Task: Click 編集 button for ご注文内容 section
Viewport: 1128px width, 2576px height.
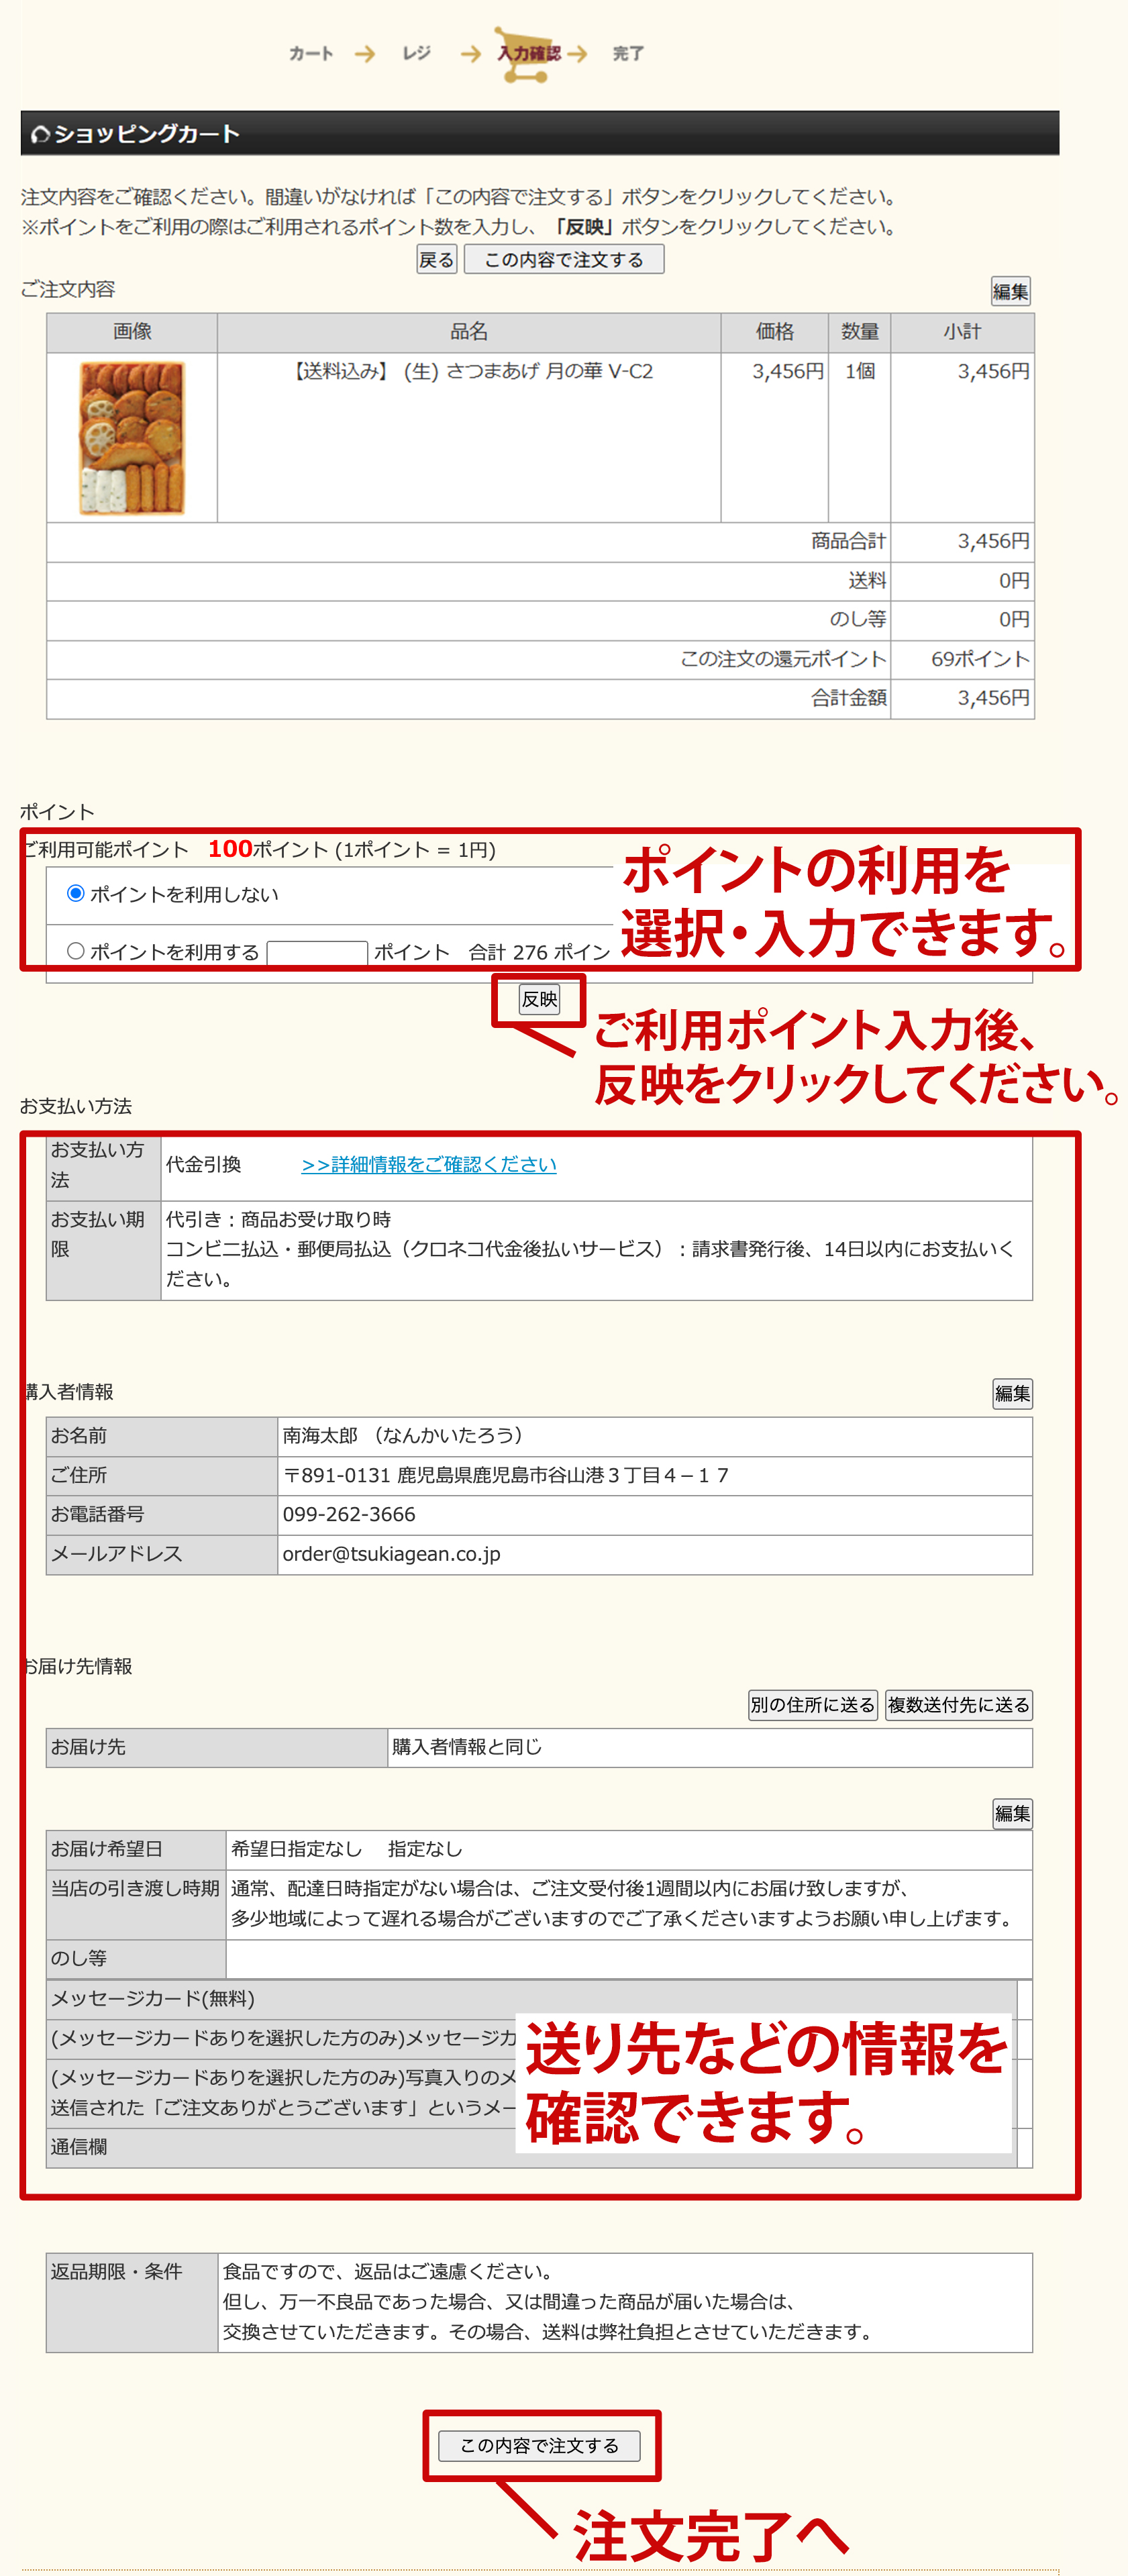Action: click(1010, 292)
